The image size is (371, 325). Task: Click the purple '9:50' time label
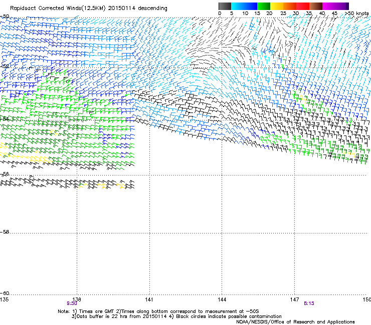[72, 303]
